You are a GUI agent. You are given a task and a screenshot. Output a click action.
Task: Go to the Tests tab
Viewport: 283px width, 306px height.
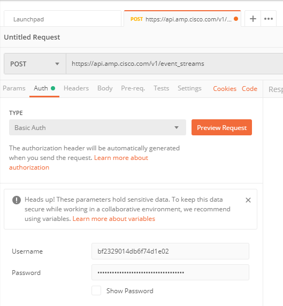pyautogui.click(x=161, y=88)
